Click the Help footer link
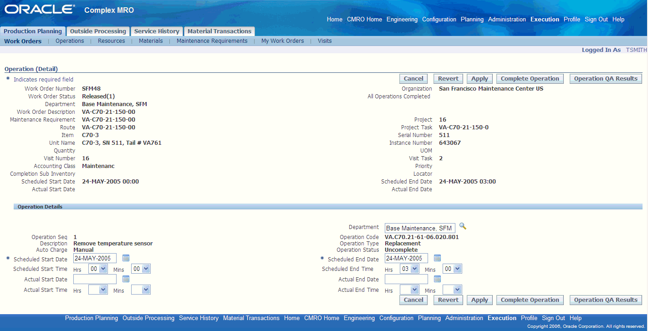The height and width of the screenshot is (331, 648). tap(576, 318)
